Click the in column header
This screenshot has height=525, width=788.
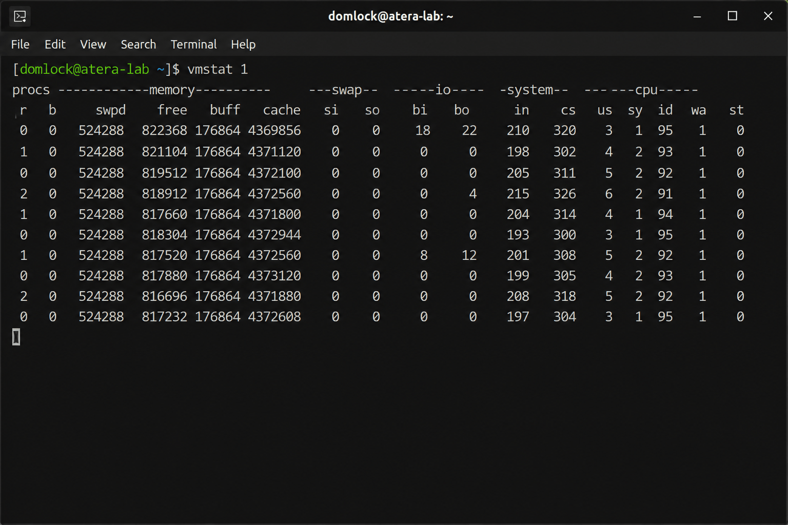pos(521,110)
